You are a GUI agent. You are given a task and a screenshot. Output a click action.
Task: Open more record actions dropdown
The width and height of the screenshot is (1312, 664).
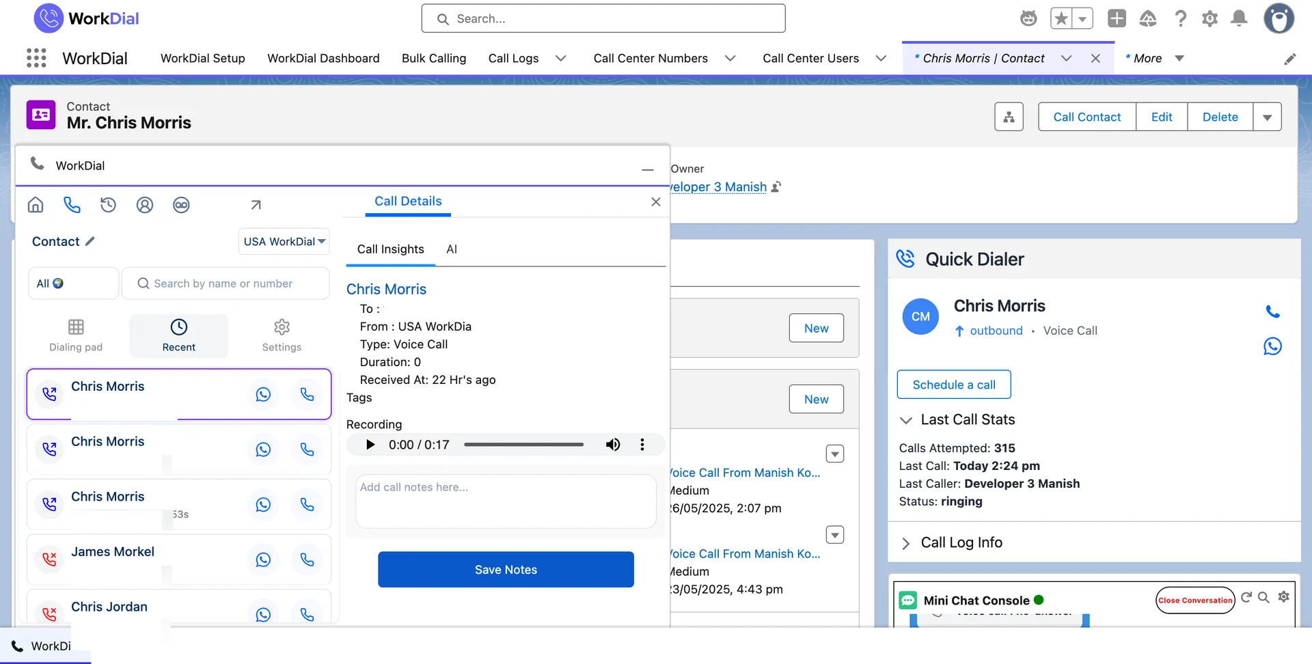coord(1268,117)
